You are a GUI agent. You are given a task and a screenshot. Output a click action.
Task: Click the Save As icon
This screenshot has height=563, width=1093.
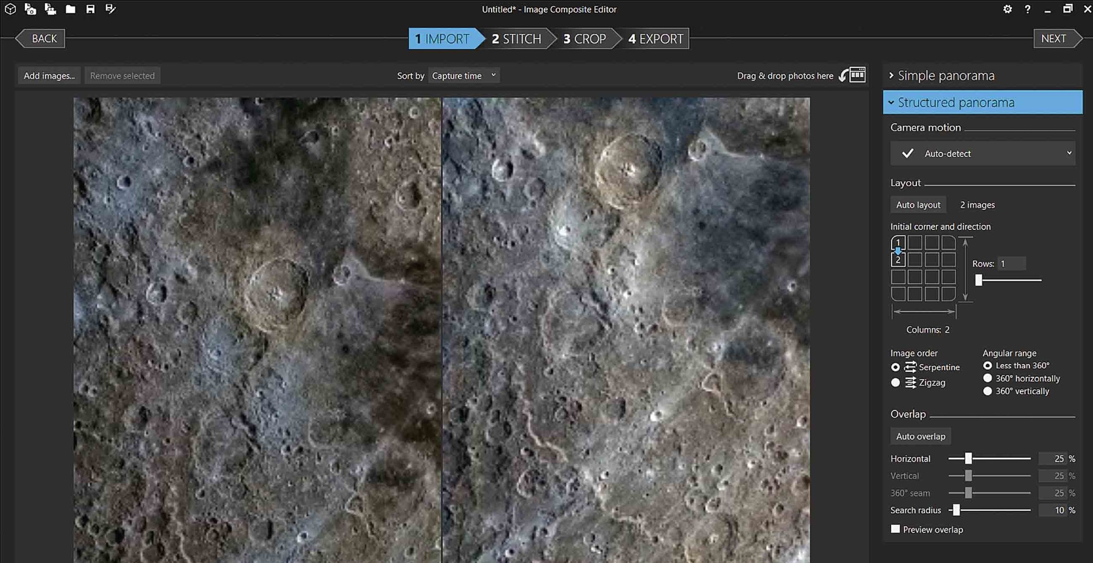[111, 9]
